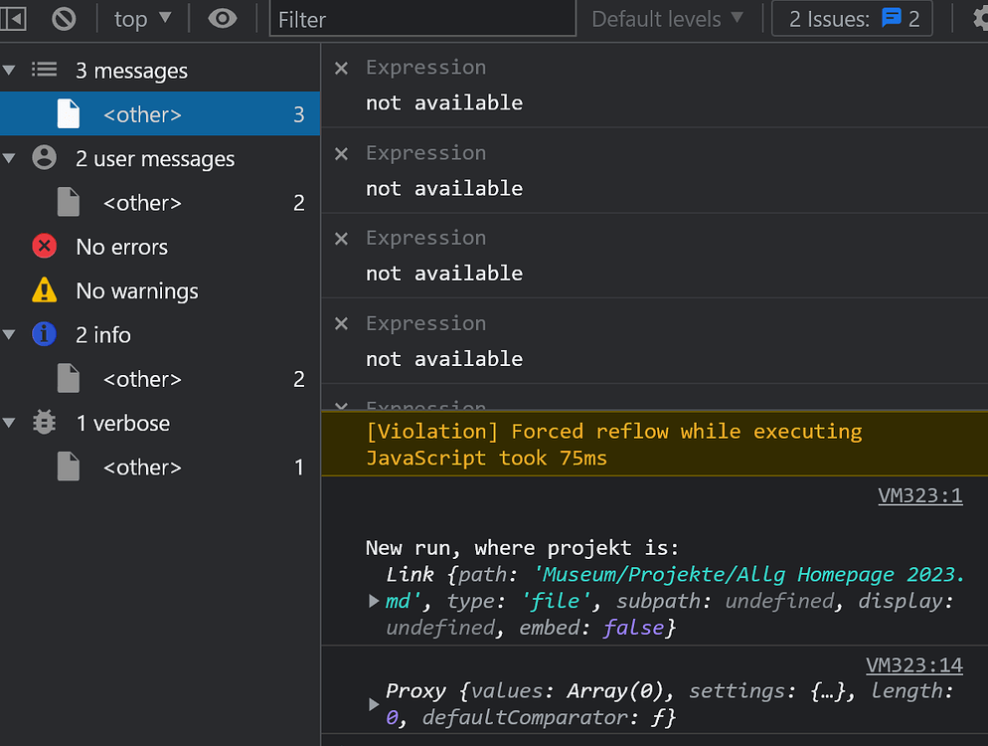This screenshot has height=746, width=988.
Task: Clear the console with the block icon
Action: 64,18
